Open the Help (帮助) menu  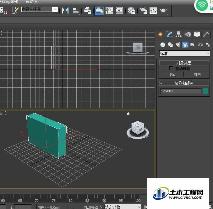click(x=32, y=2)
